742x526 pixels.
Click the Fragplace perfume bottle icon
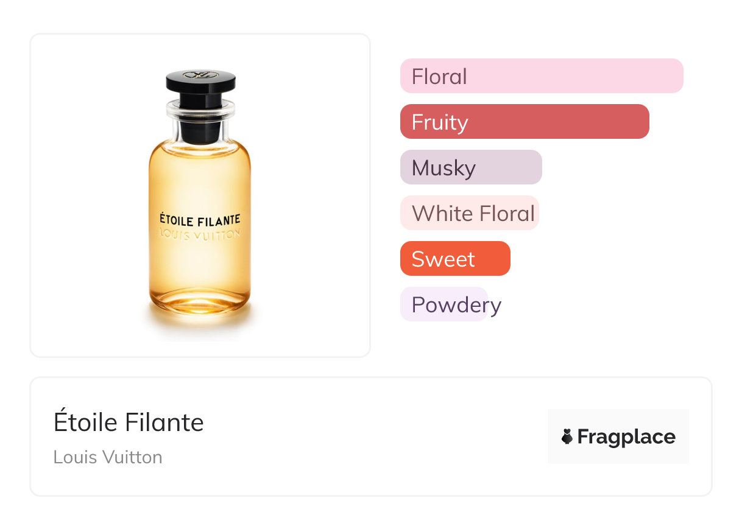coord(567,437)
